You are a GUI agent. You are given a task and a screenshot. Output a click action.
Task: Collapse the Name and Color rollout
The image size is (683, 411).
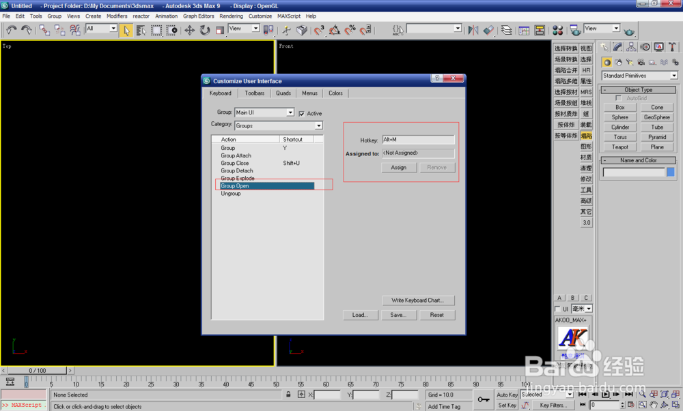638,160
